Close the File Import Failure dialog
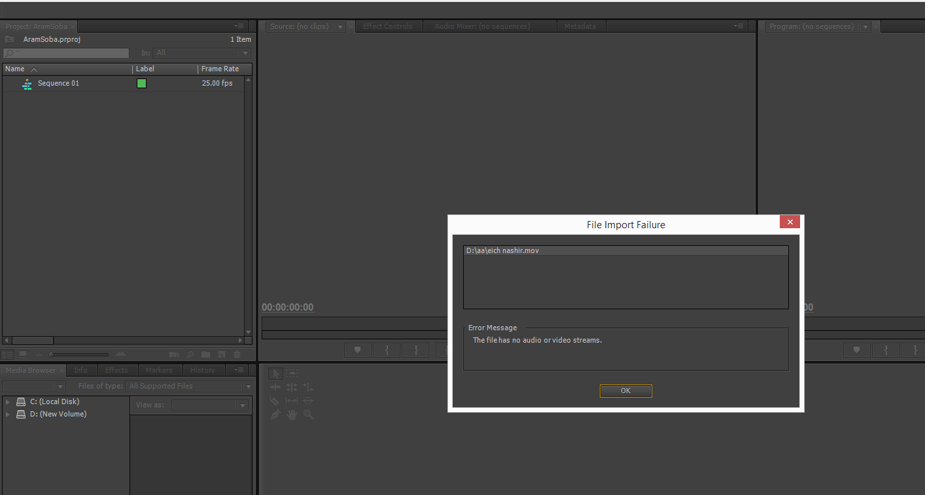 tap(790, 222)
